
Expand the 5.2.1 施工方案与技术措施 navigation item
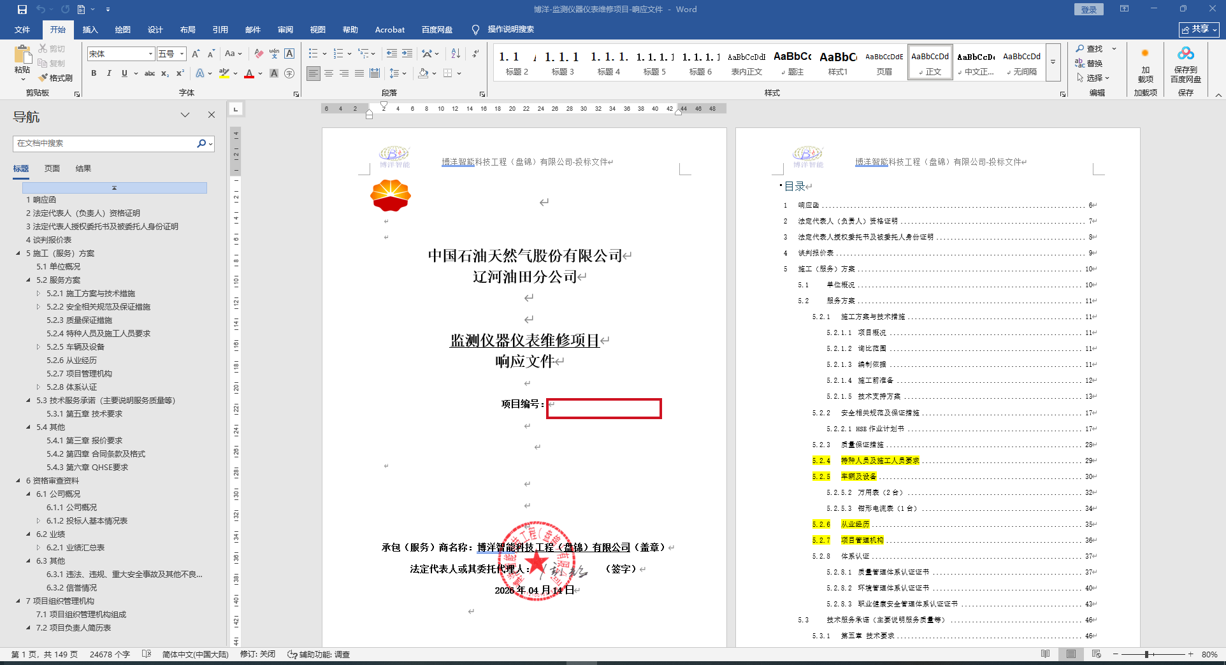[38, 294]
